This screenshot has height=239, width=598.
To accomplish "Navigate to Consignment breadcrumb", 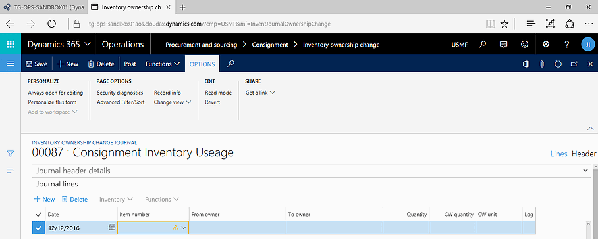I will tap(270, 45).
